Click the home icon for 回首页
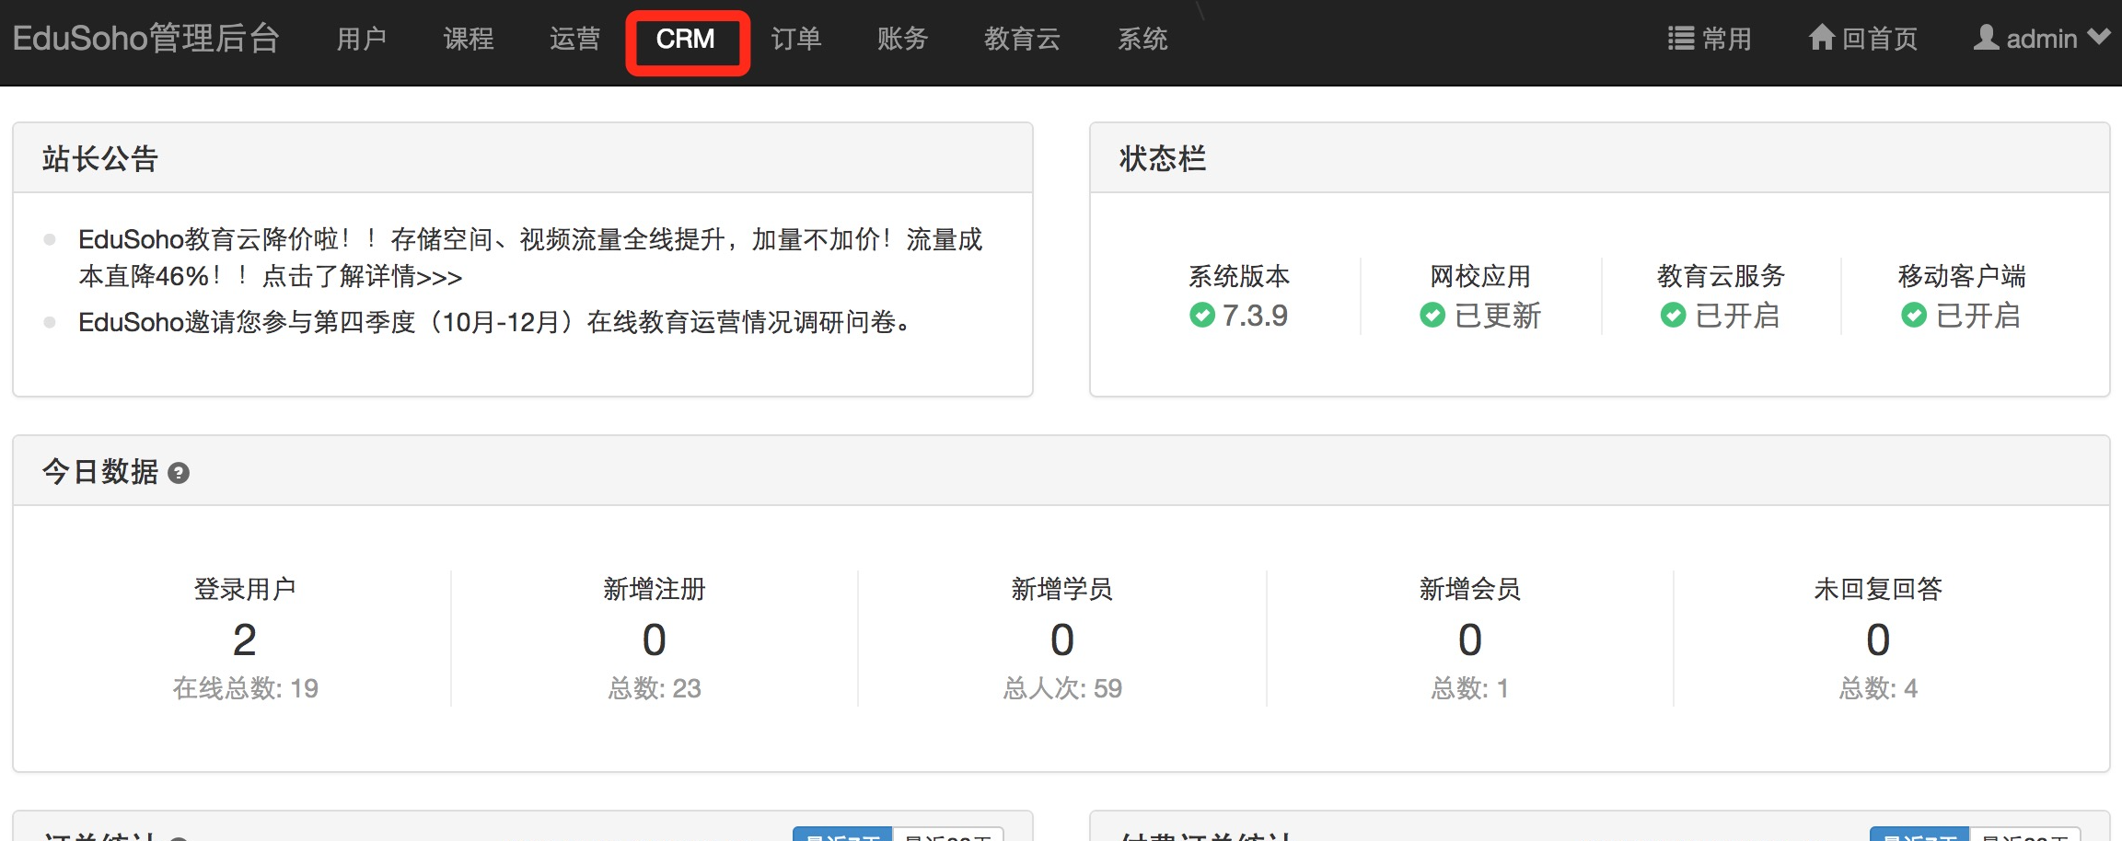Viewport: 2122px width, 841px height. pos(1821,38)
